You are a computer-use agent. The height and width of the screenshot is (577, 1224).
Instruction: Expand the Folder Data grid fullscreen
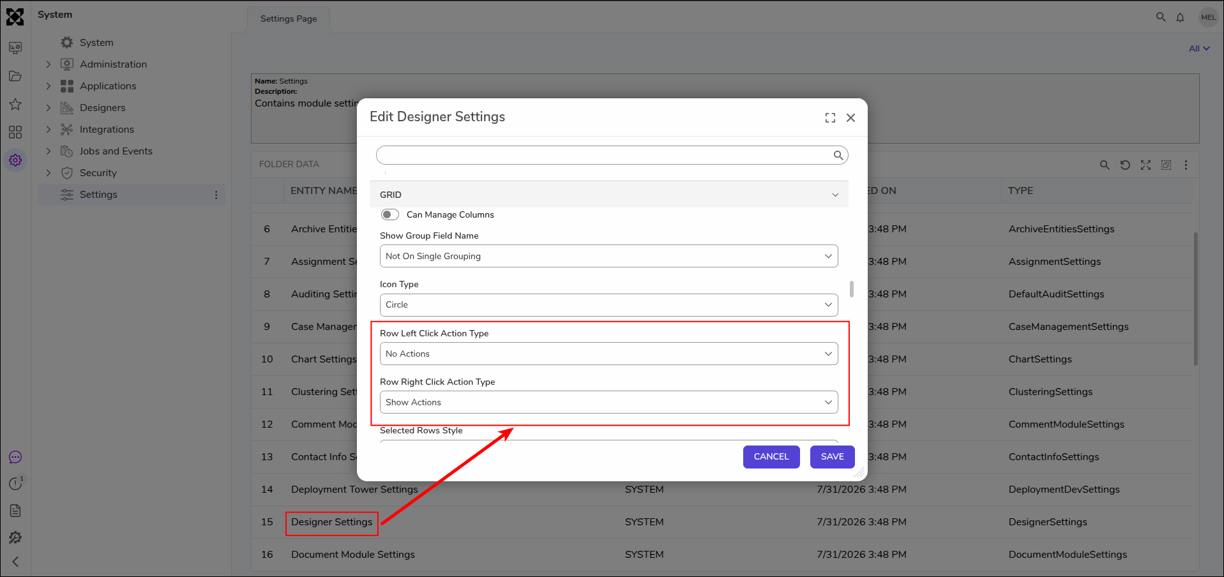coord(1145,165)
